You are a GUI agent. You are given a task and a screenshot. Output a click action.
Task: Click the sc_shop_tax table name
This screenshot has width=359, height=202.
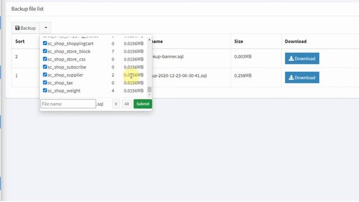[x=60, y=83]
